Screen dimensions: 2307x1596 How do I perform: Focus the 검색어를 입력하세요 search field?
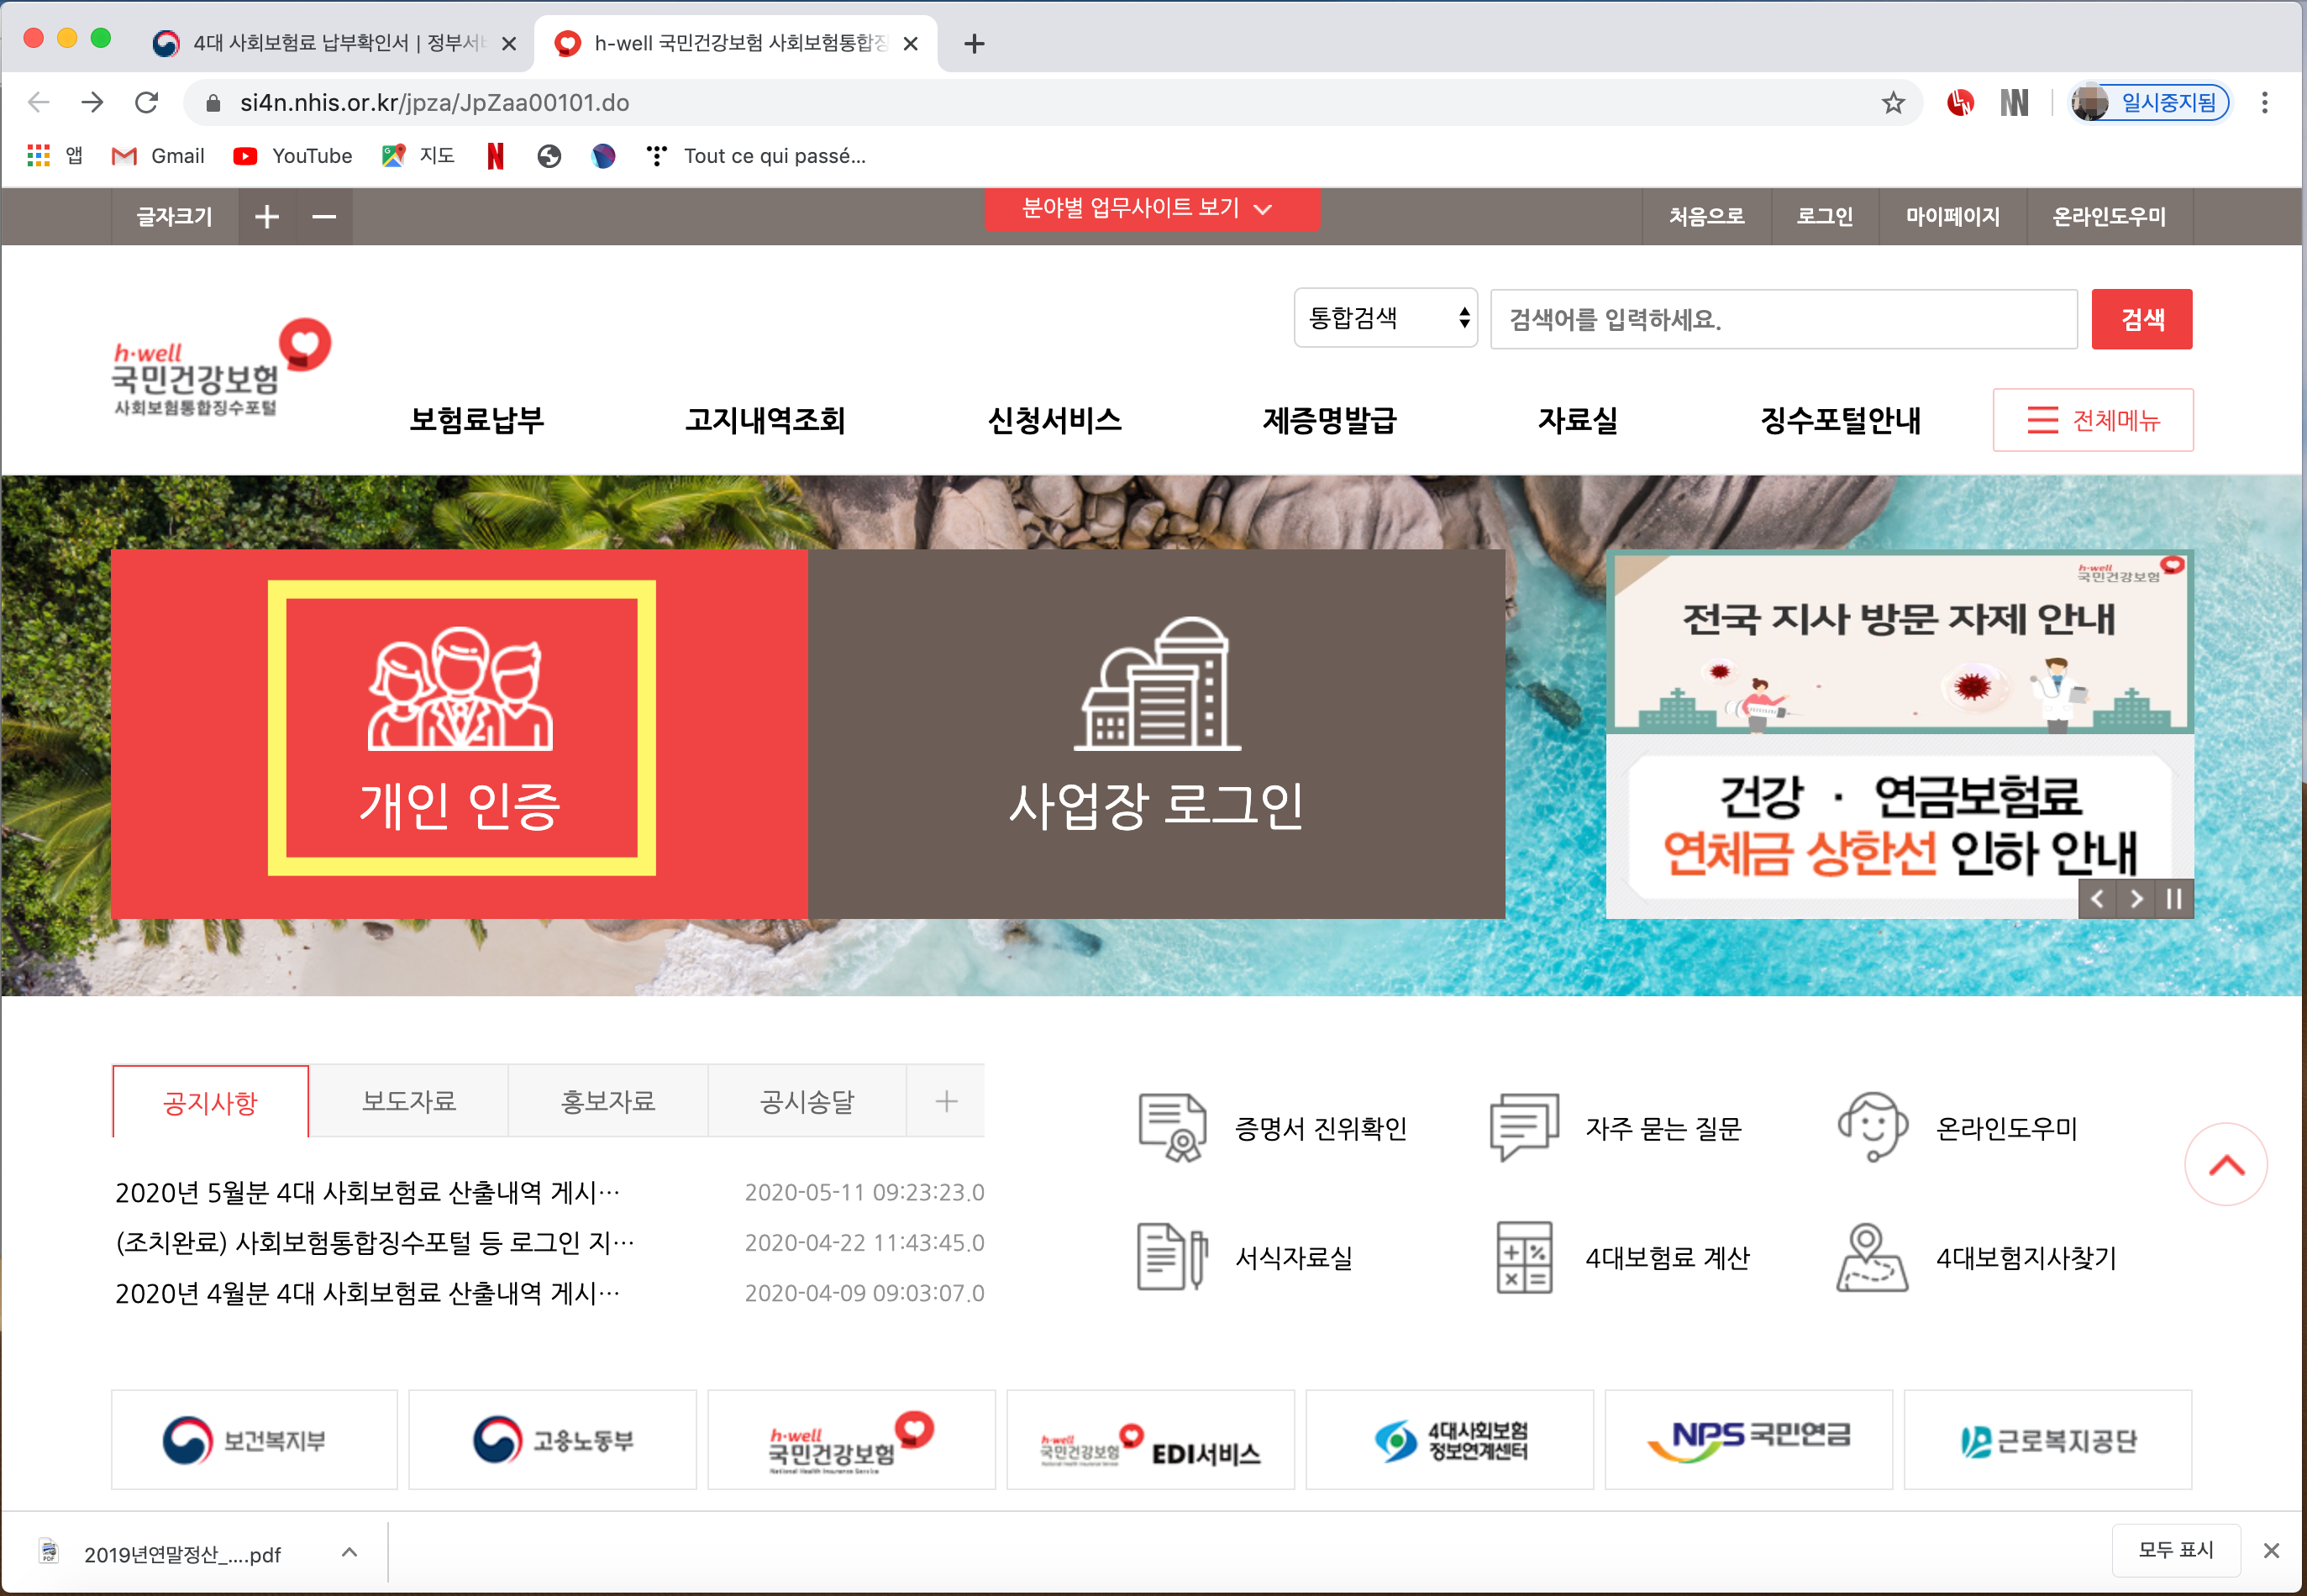[1784, 319]
